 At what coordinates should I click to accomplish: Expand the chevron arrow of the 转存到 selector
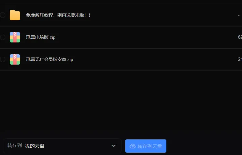pyautogui.click(x=114, y=146)
